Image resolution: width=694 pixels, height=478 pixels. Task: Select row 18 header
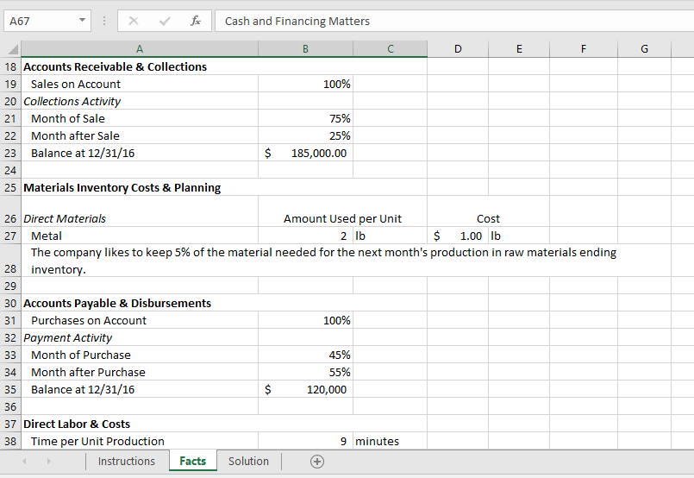coord(10,66)
